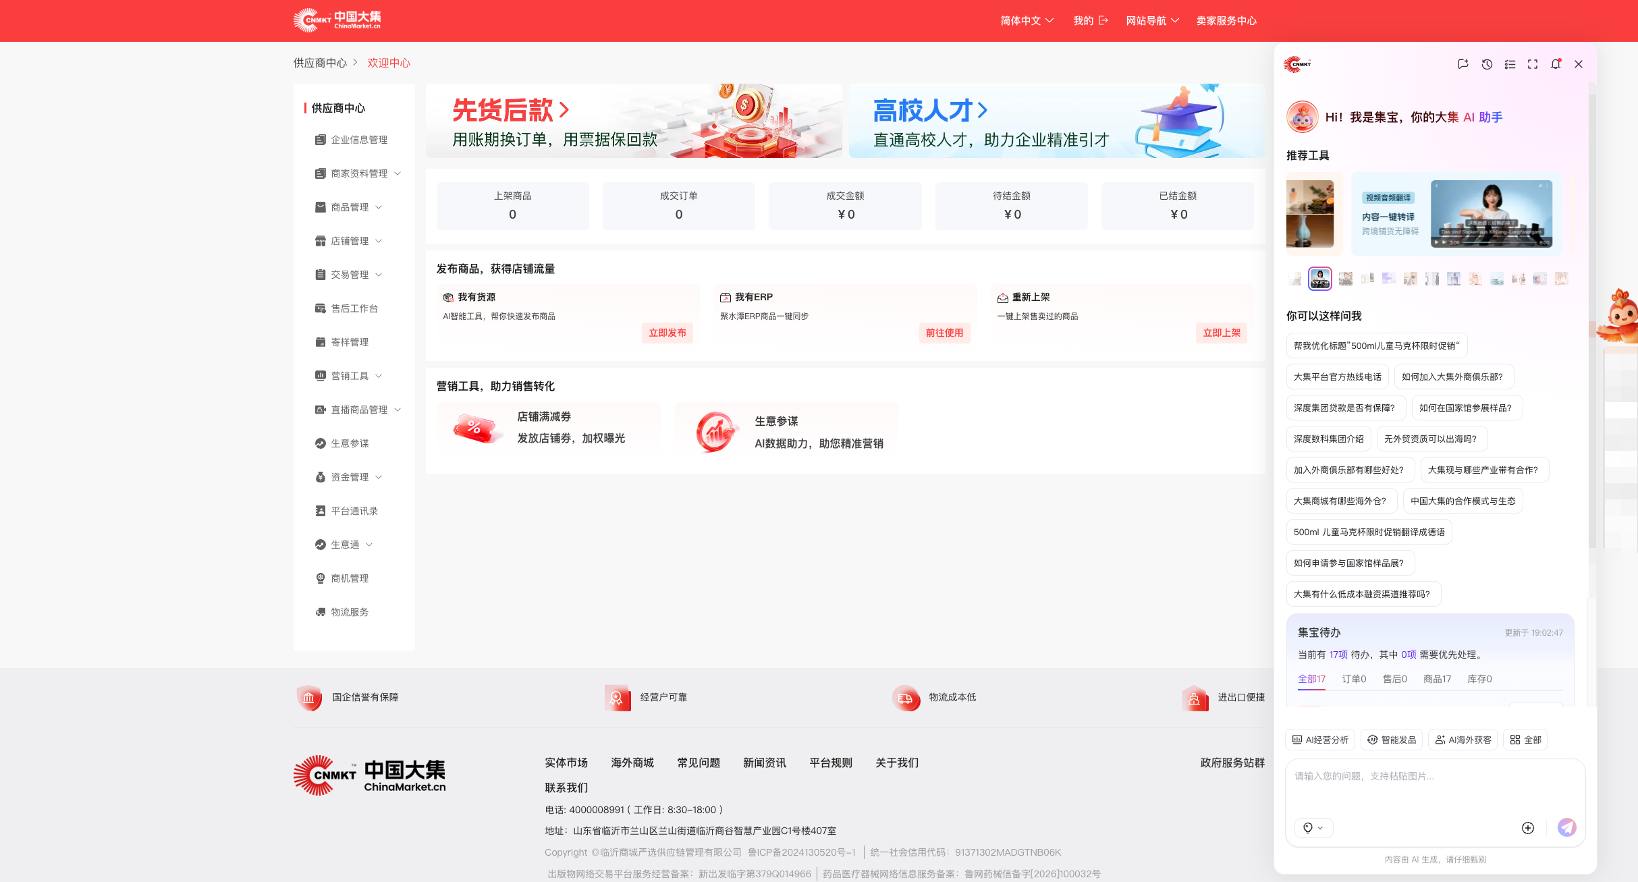The image size is (1638, 882).
Task: Switch to 库存0 todo tab
Action: pos(1479,679)
